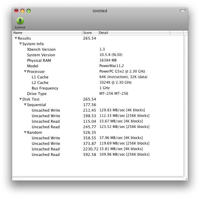Zoom window using the green button
This screenshot has height=197, width=200.
click(29, 11)
